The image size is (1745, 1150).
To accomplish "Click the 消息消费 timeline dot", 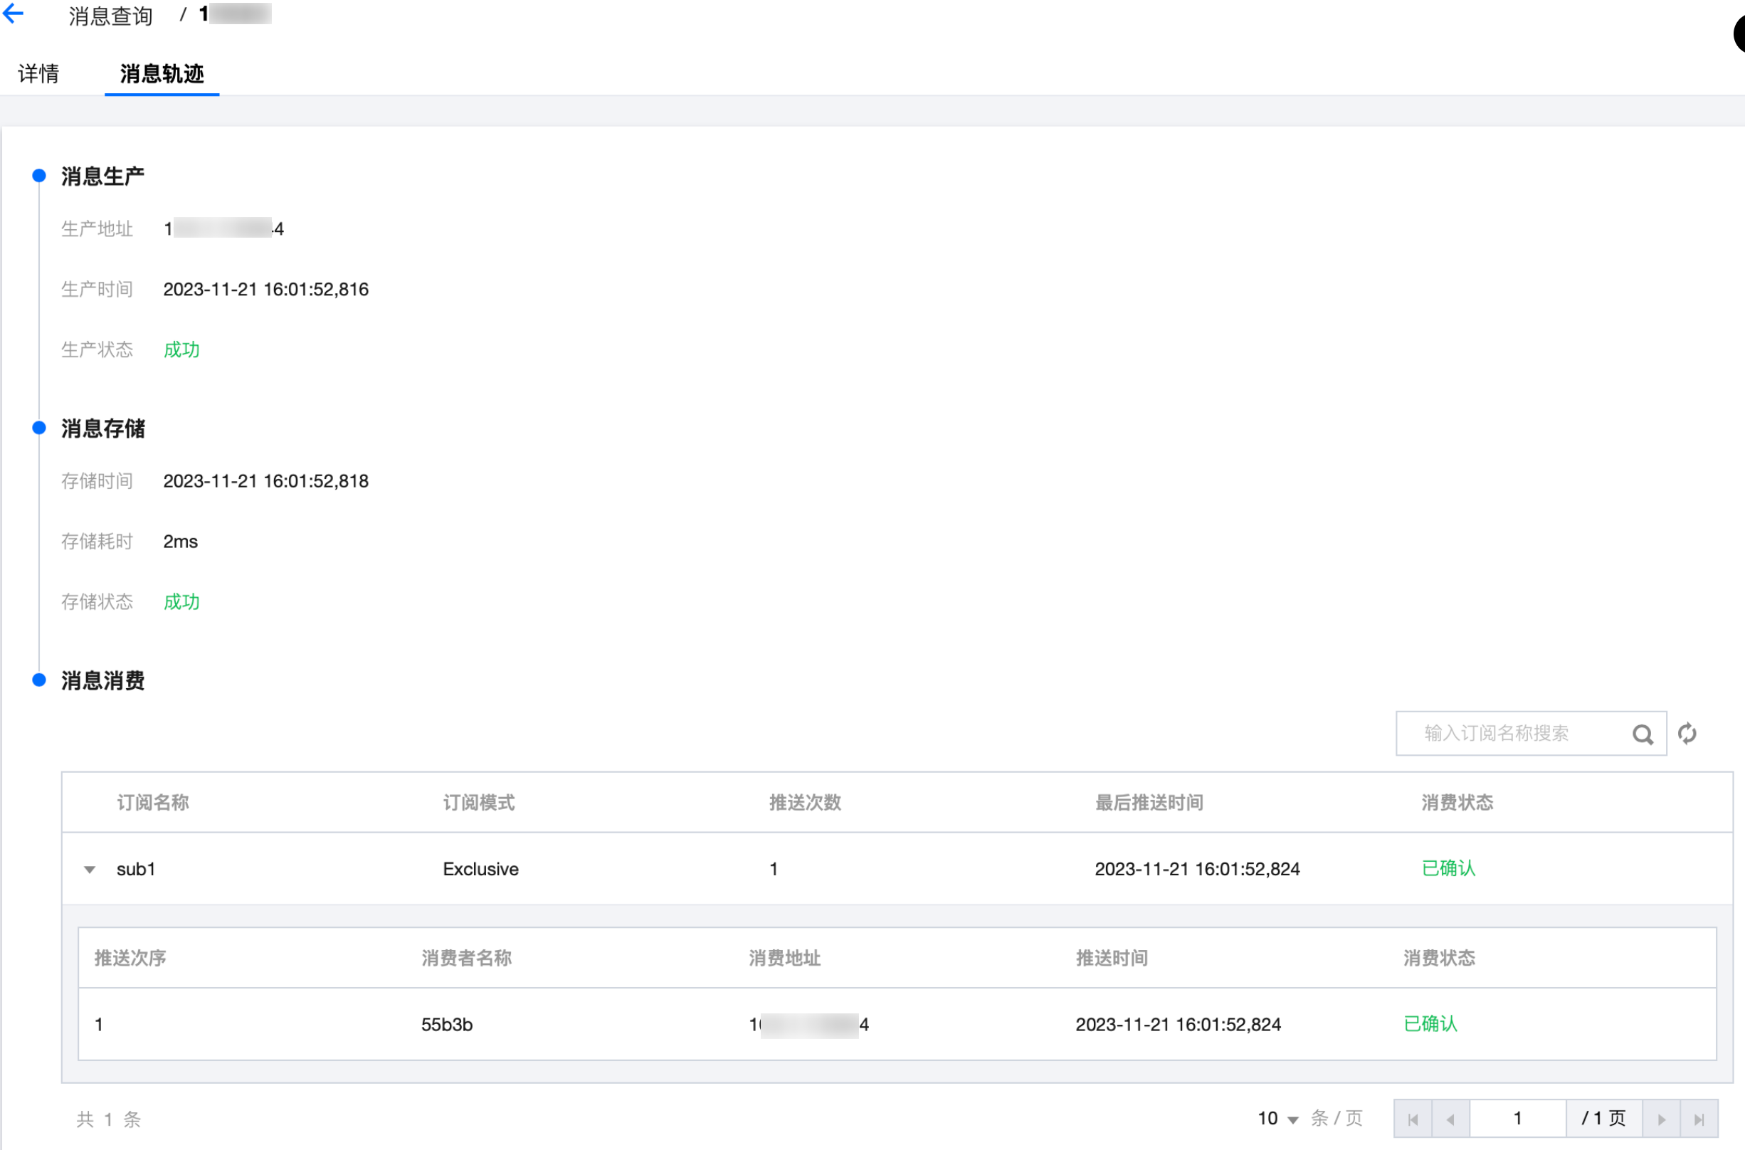I will point(40,680).
